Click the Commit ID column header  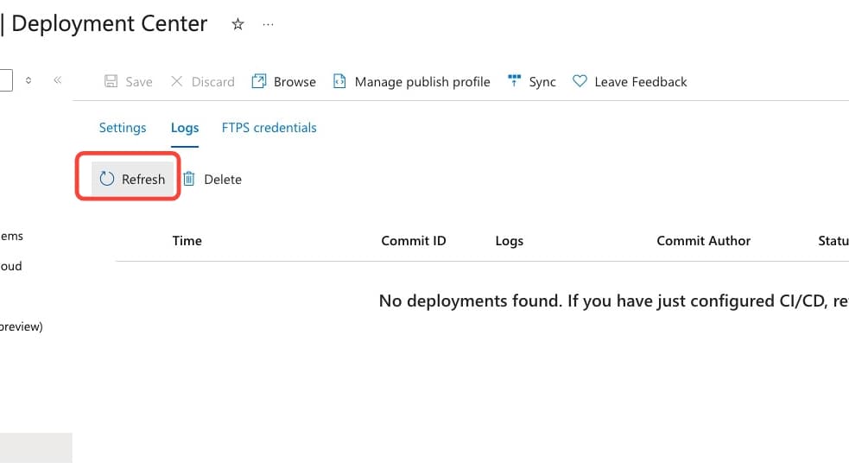click(414, 240)
